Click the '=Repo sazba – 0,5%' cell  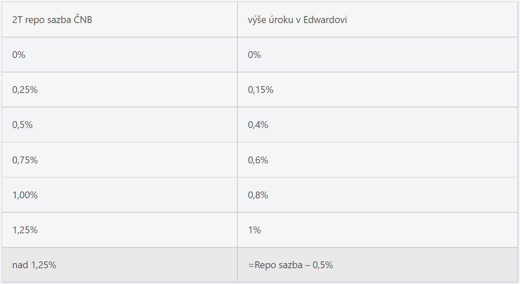click(x=378, y=265)
